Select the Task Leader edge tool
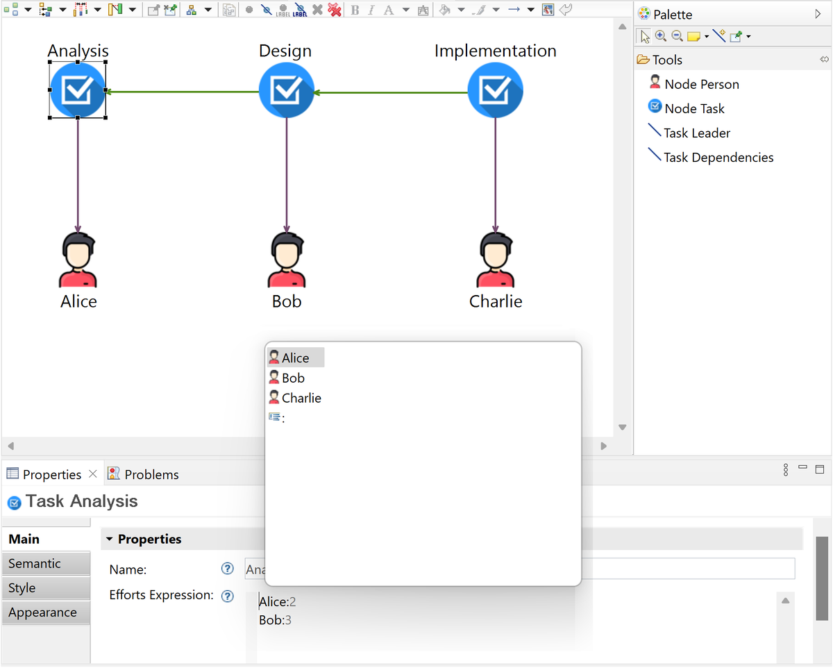Screen dimensions: 833x668 (689, 133)
